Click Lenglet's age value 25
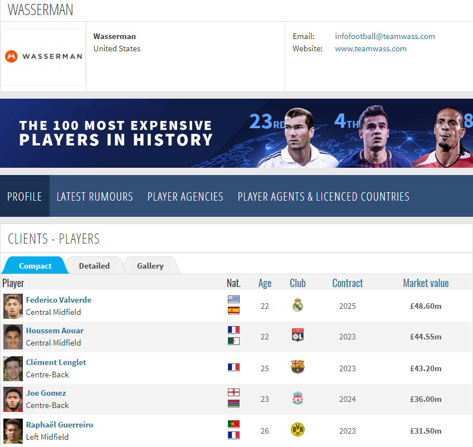This screenshot has width=473, height=447. pos(265,368)
